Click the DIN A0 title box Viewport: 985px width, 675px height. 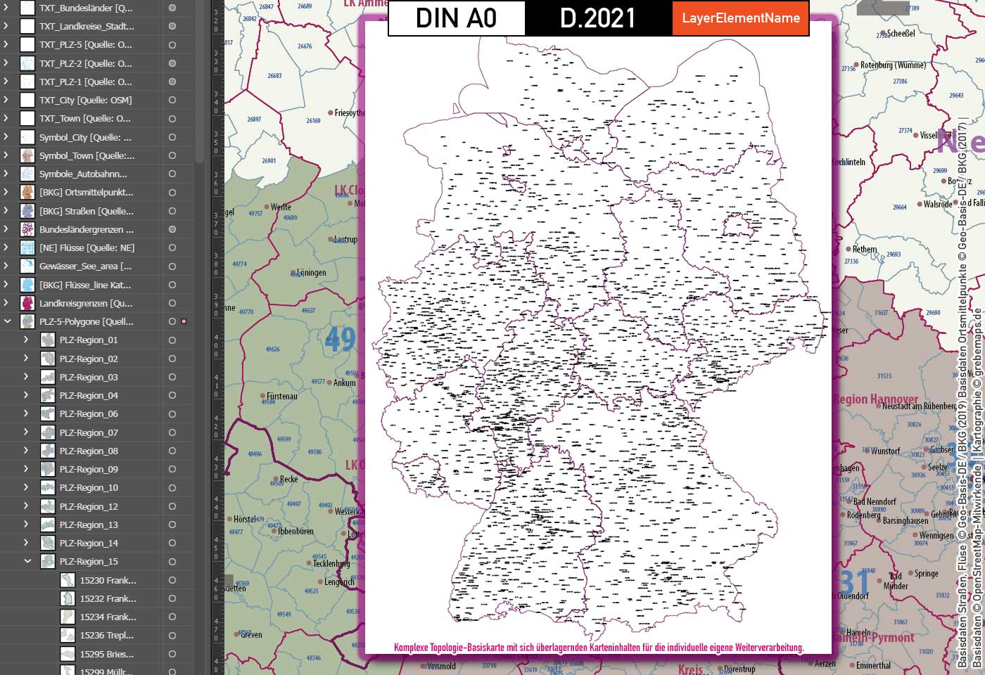pos(455,19)
